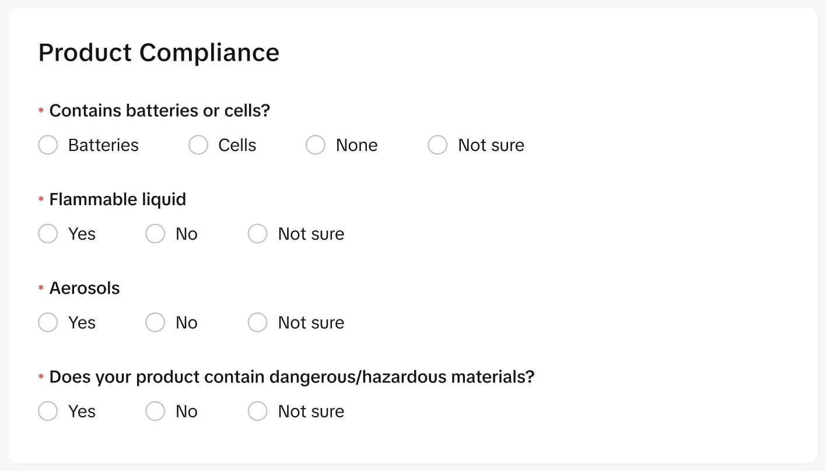Click the 'Flammable liquid' question label
Image resolution: width=826 pixels, height=471 pixels.
(x=117, y=199)
